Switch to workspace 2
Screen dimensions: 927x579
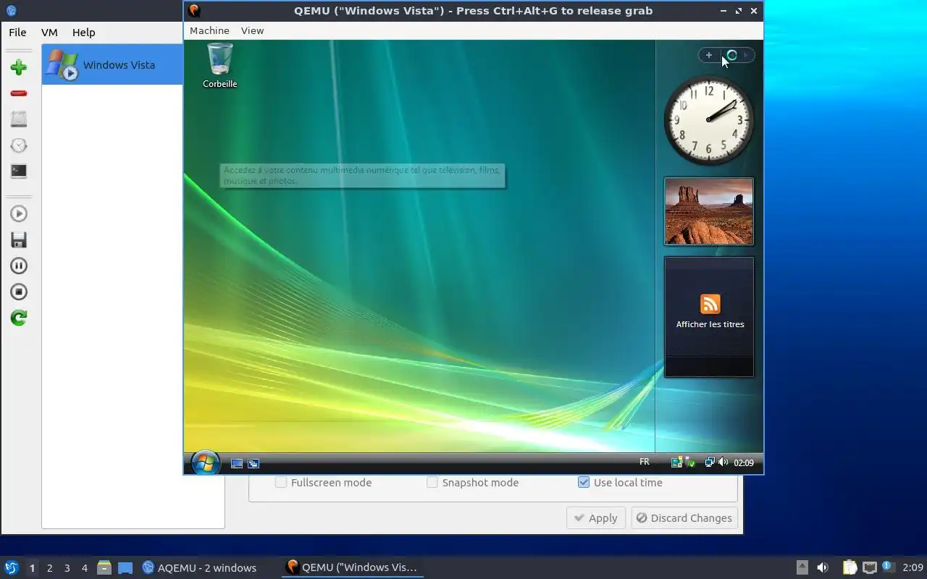[49, 568]
